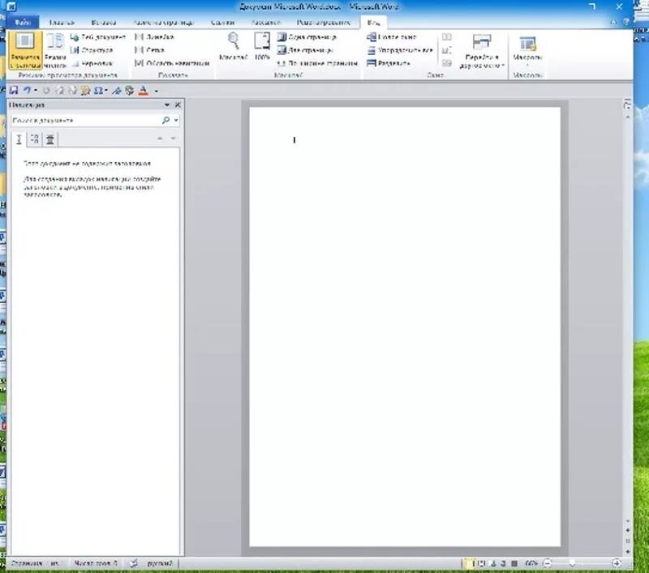Open search options arrow beside the magnifier

(x=176, y=120)
